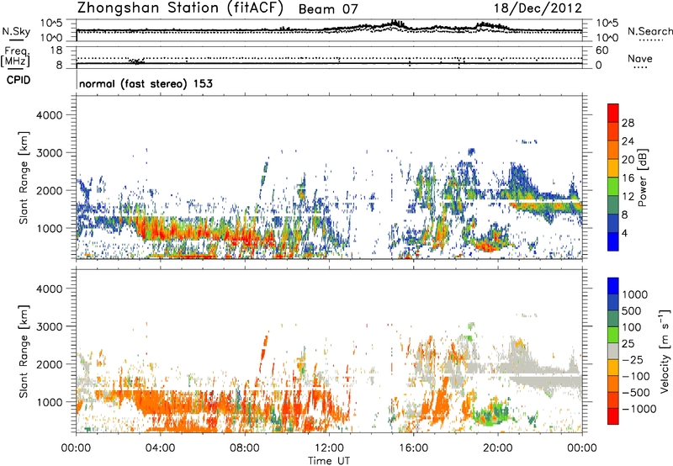
Task: Click the 4000 tick in Power panel
Action: pyautogui.click(x=50, y=115)
